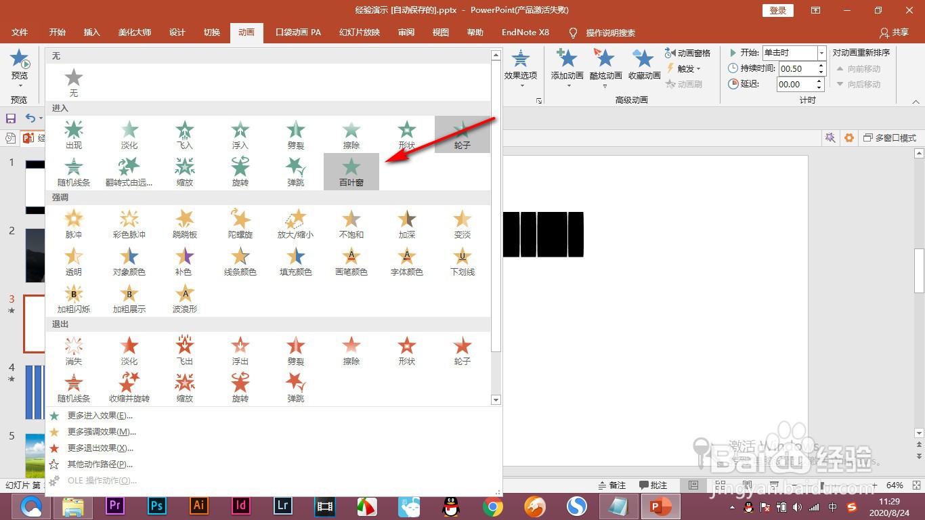This screenshot has width=925, height=520.
Task: Open Photoshop from the taskbar
Action: (157, 506)
